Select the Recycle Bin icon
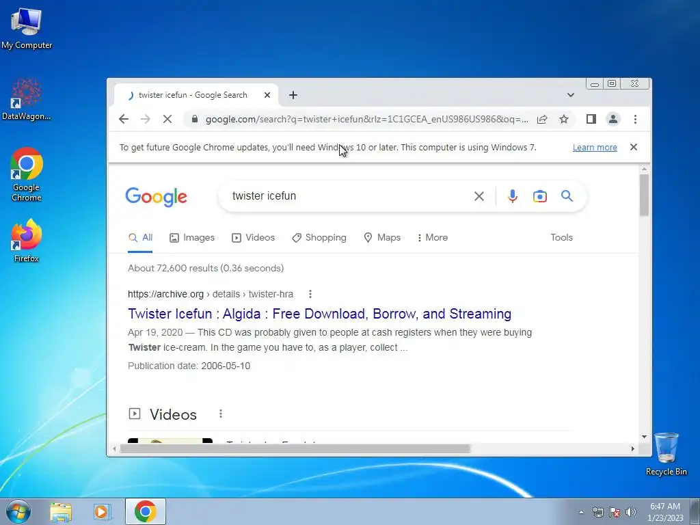 [666, 454]
